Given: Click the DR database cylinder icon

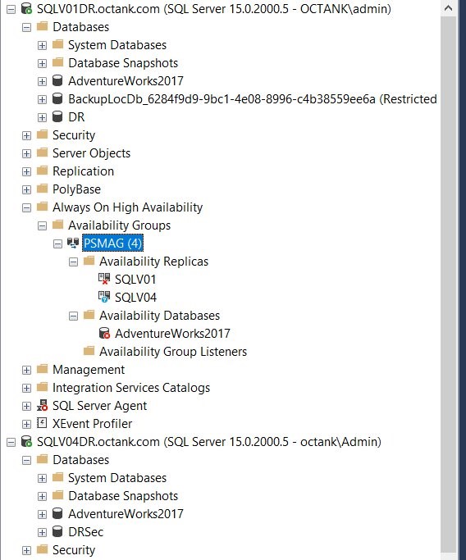Looking at the screenshot, I should [x=57, y=116].
